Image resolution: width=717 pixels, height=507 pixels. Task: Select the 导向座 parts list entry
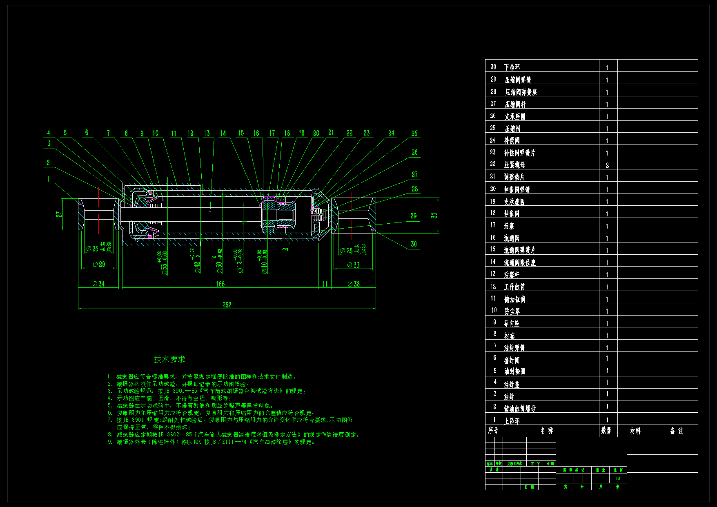pyautogui.click(x=512, y=323)
